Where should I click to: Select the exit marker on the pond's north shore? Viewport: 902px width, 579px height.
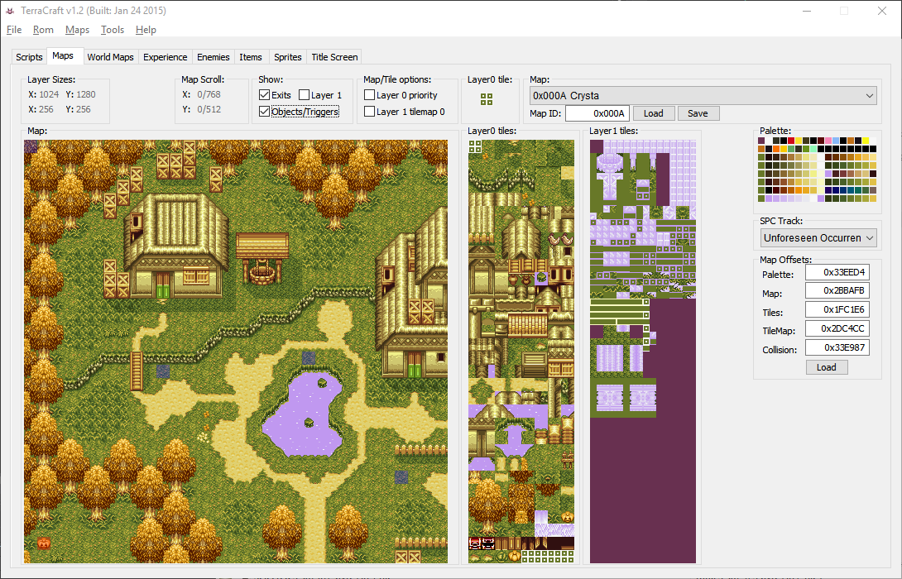click(309, 358)
